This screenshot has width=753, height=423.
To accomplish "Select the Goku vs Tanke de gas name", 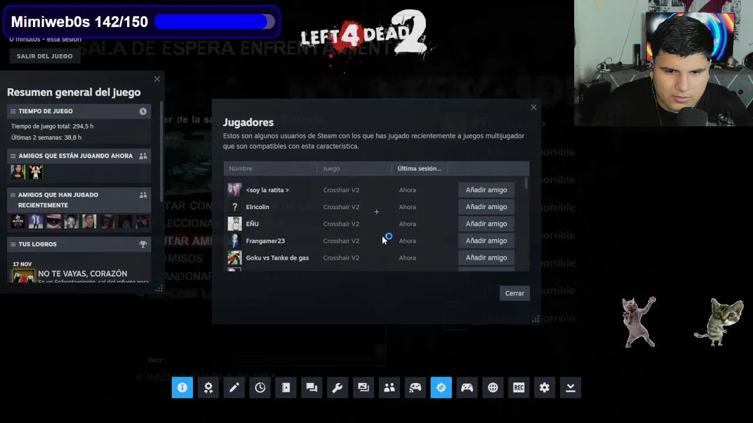I will (x=277, y=258).
